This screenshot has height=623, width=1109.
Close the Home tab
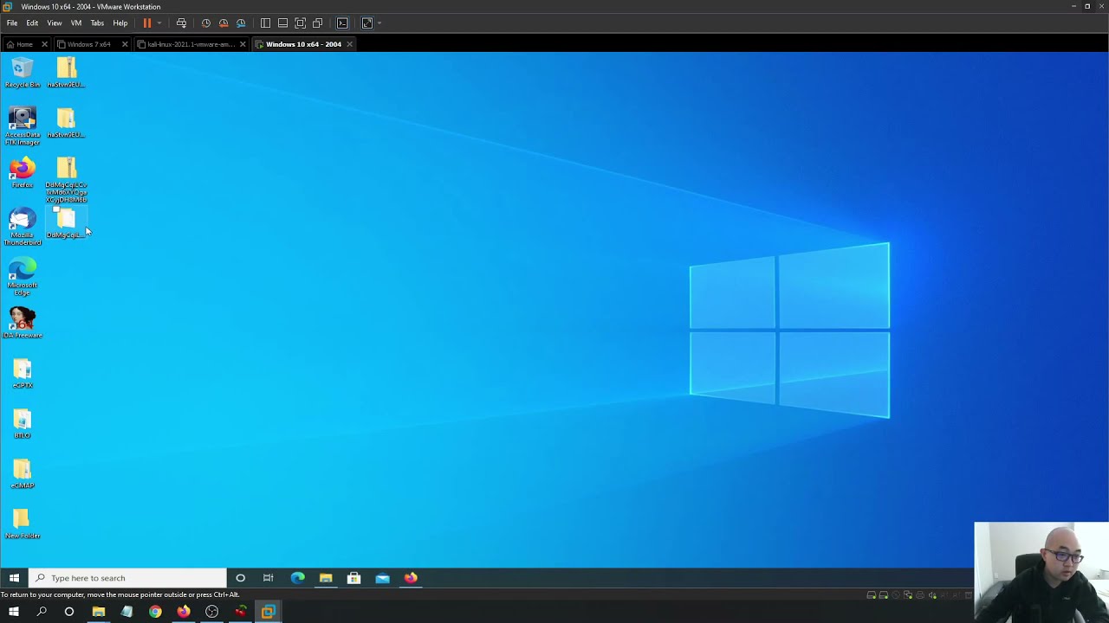click(x=44, y=44)
